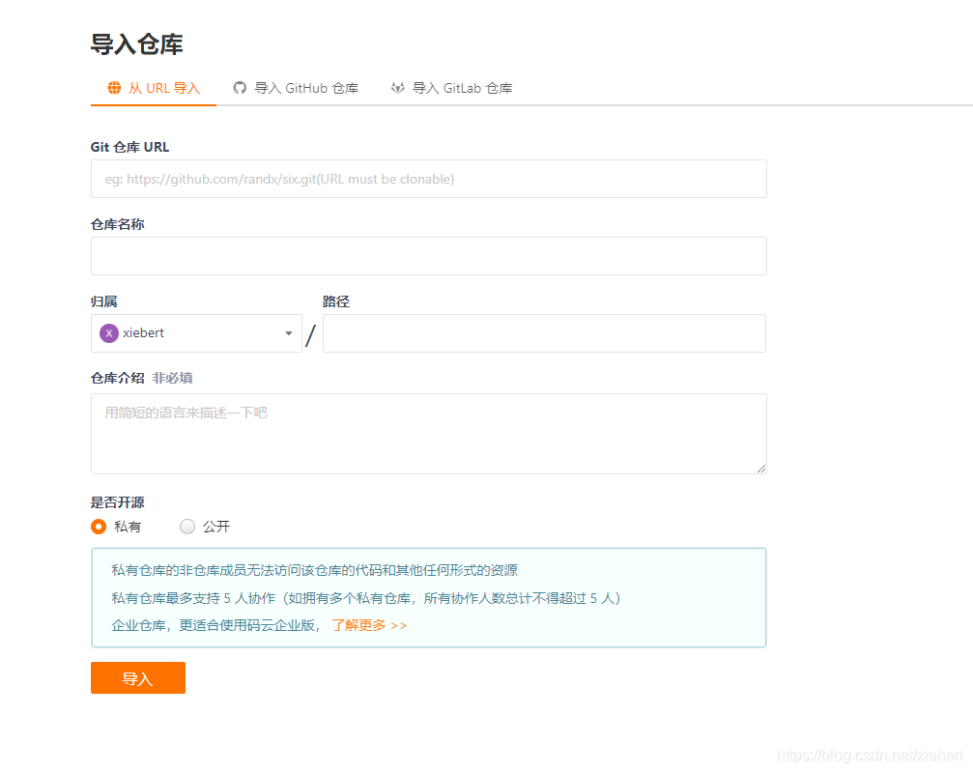Click the 是否开源 label
The height and width of the screenshot is (773, 973).
(x=117, y=502)
